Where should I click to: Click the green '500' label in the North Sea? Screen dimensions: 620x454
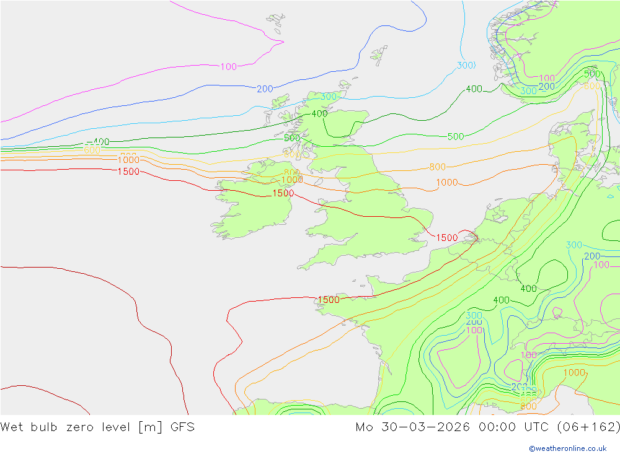(x=456, y=137)
